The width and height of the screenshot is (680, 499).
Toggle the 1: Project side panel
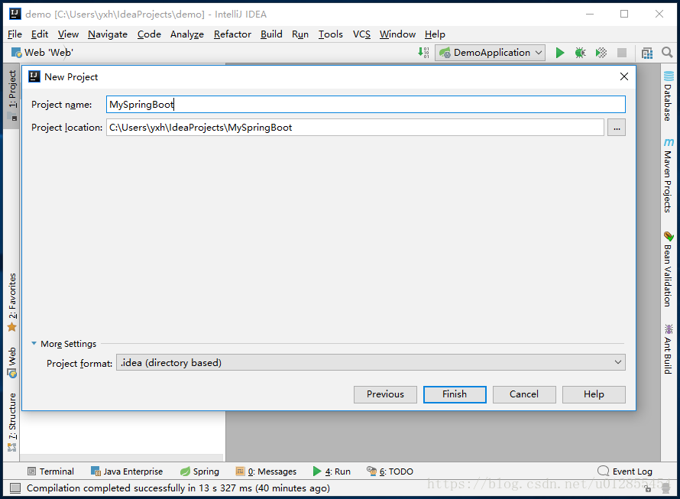(x=11, y=96)
